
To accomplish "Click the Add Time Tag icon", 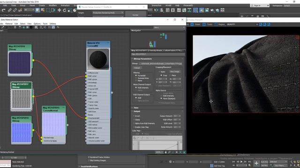I will click(211, 166).
